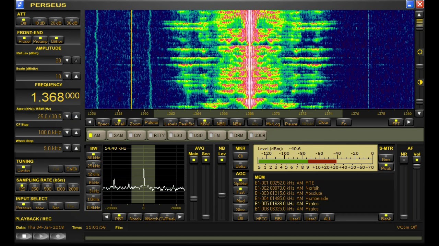This screenshot has height=246, width=439.
Task: Enable SpkRej in AGC section
Action: 240,182
